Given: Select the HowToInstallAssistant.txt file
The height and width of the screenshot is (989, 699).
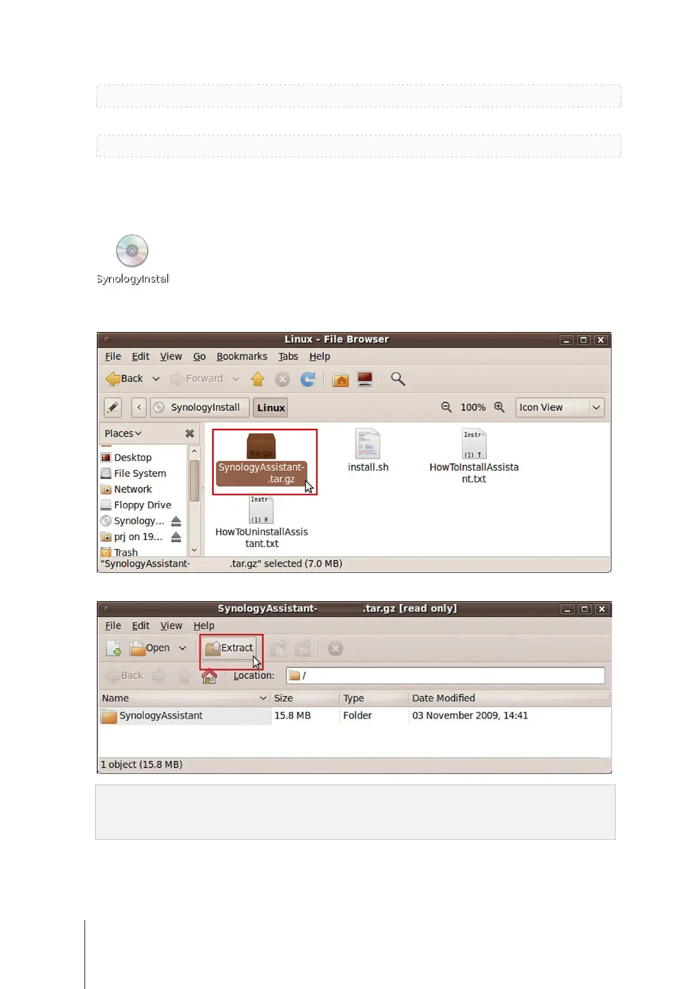Looking at the screenshot, I should pyautogui.click(x=474, y=456).
